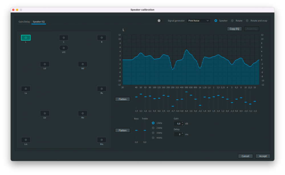Select the Center (C) speaker icon
This screenshot has width=285, height=175.
(x=64, y=38)
